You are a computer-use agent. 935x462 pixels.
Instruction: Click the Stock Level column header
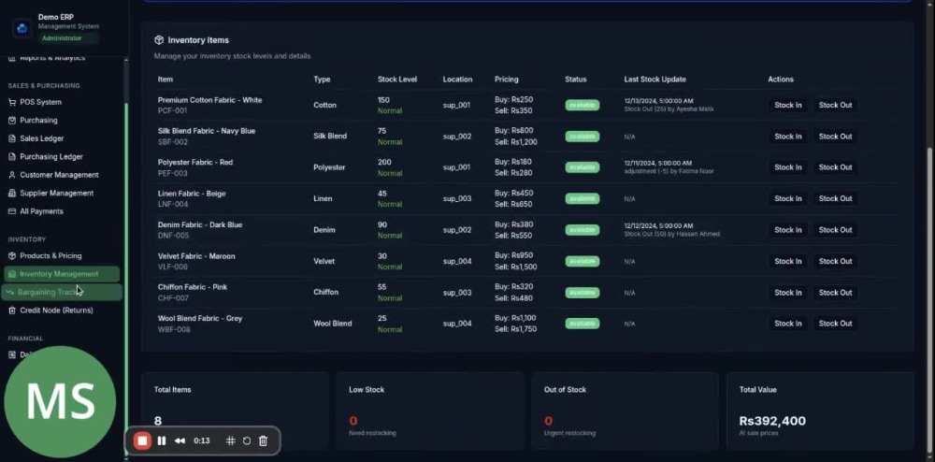[397, 79]
